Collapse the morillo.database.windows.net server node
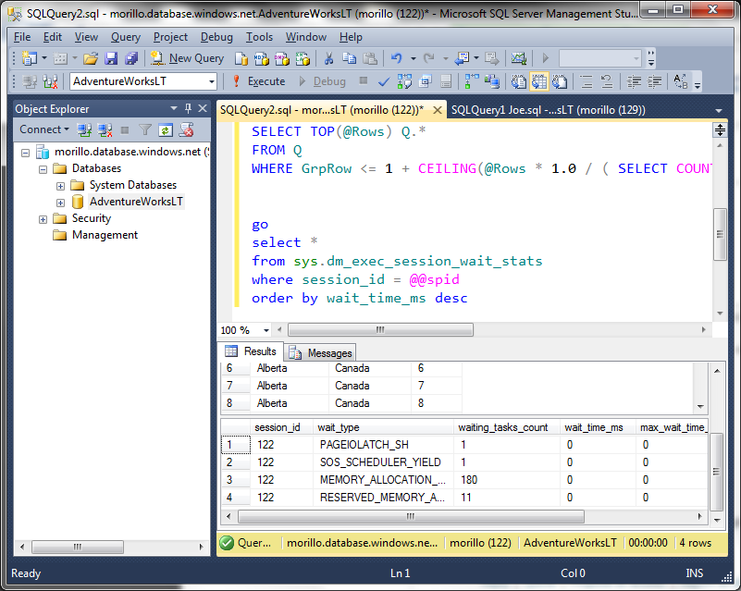Image resolution: width=741 pixels, height=591 pixels. [26, 153]
